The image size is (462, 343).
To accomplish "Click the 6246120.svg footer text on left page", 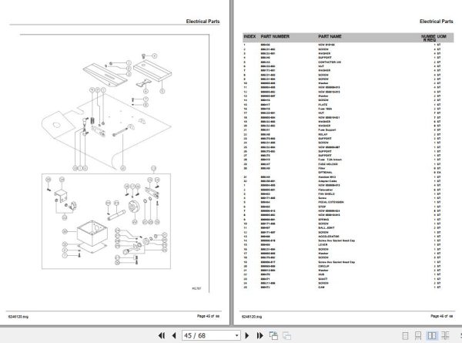I will click(x=18, y=317).
